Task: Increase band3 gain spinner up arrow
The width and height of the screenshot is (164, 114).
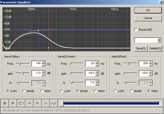Action: pyautogui.click(x=151, y=72)
